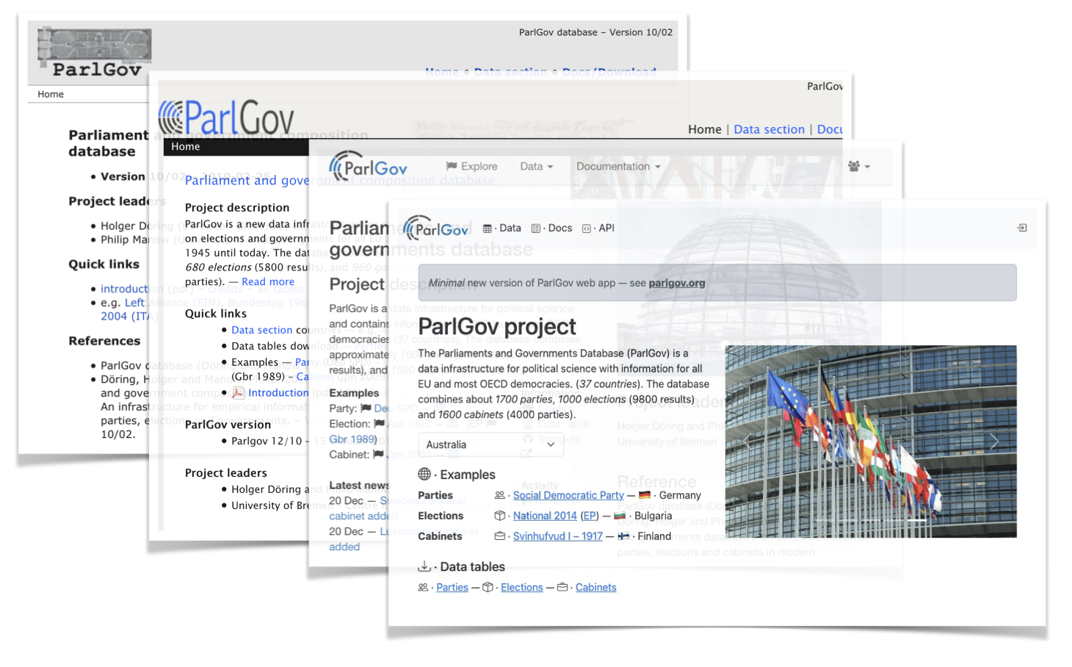This screenshot has height=667, width=1072.
Task: Click the ParlGov logo in the Explore navbar page
Action: click(368, 167)
